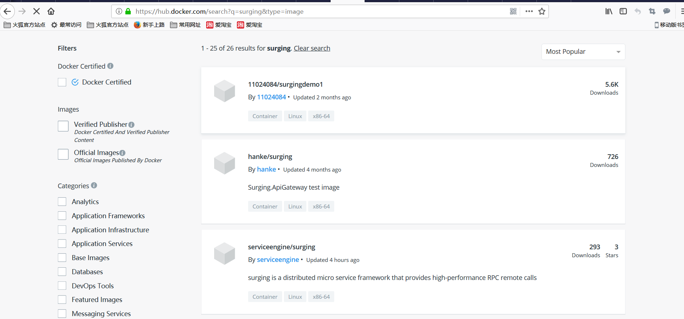Click the browser forward arrow
The image size is (684, 319).
point(22,12)
